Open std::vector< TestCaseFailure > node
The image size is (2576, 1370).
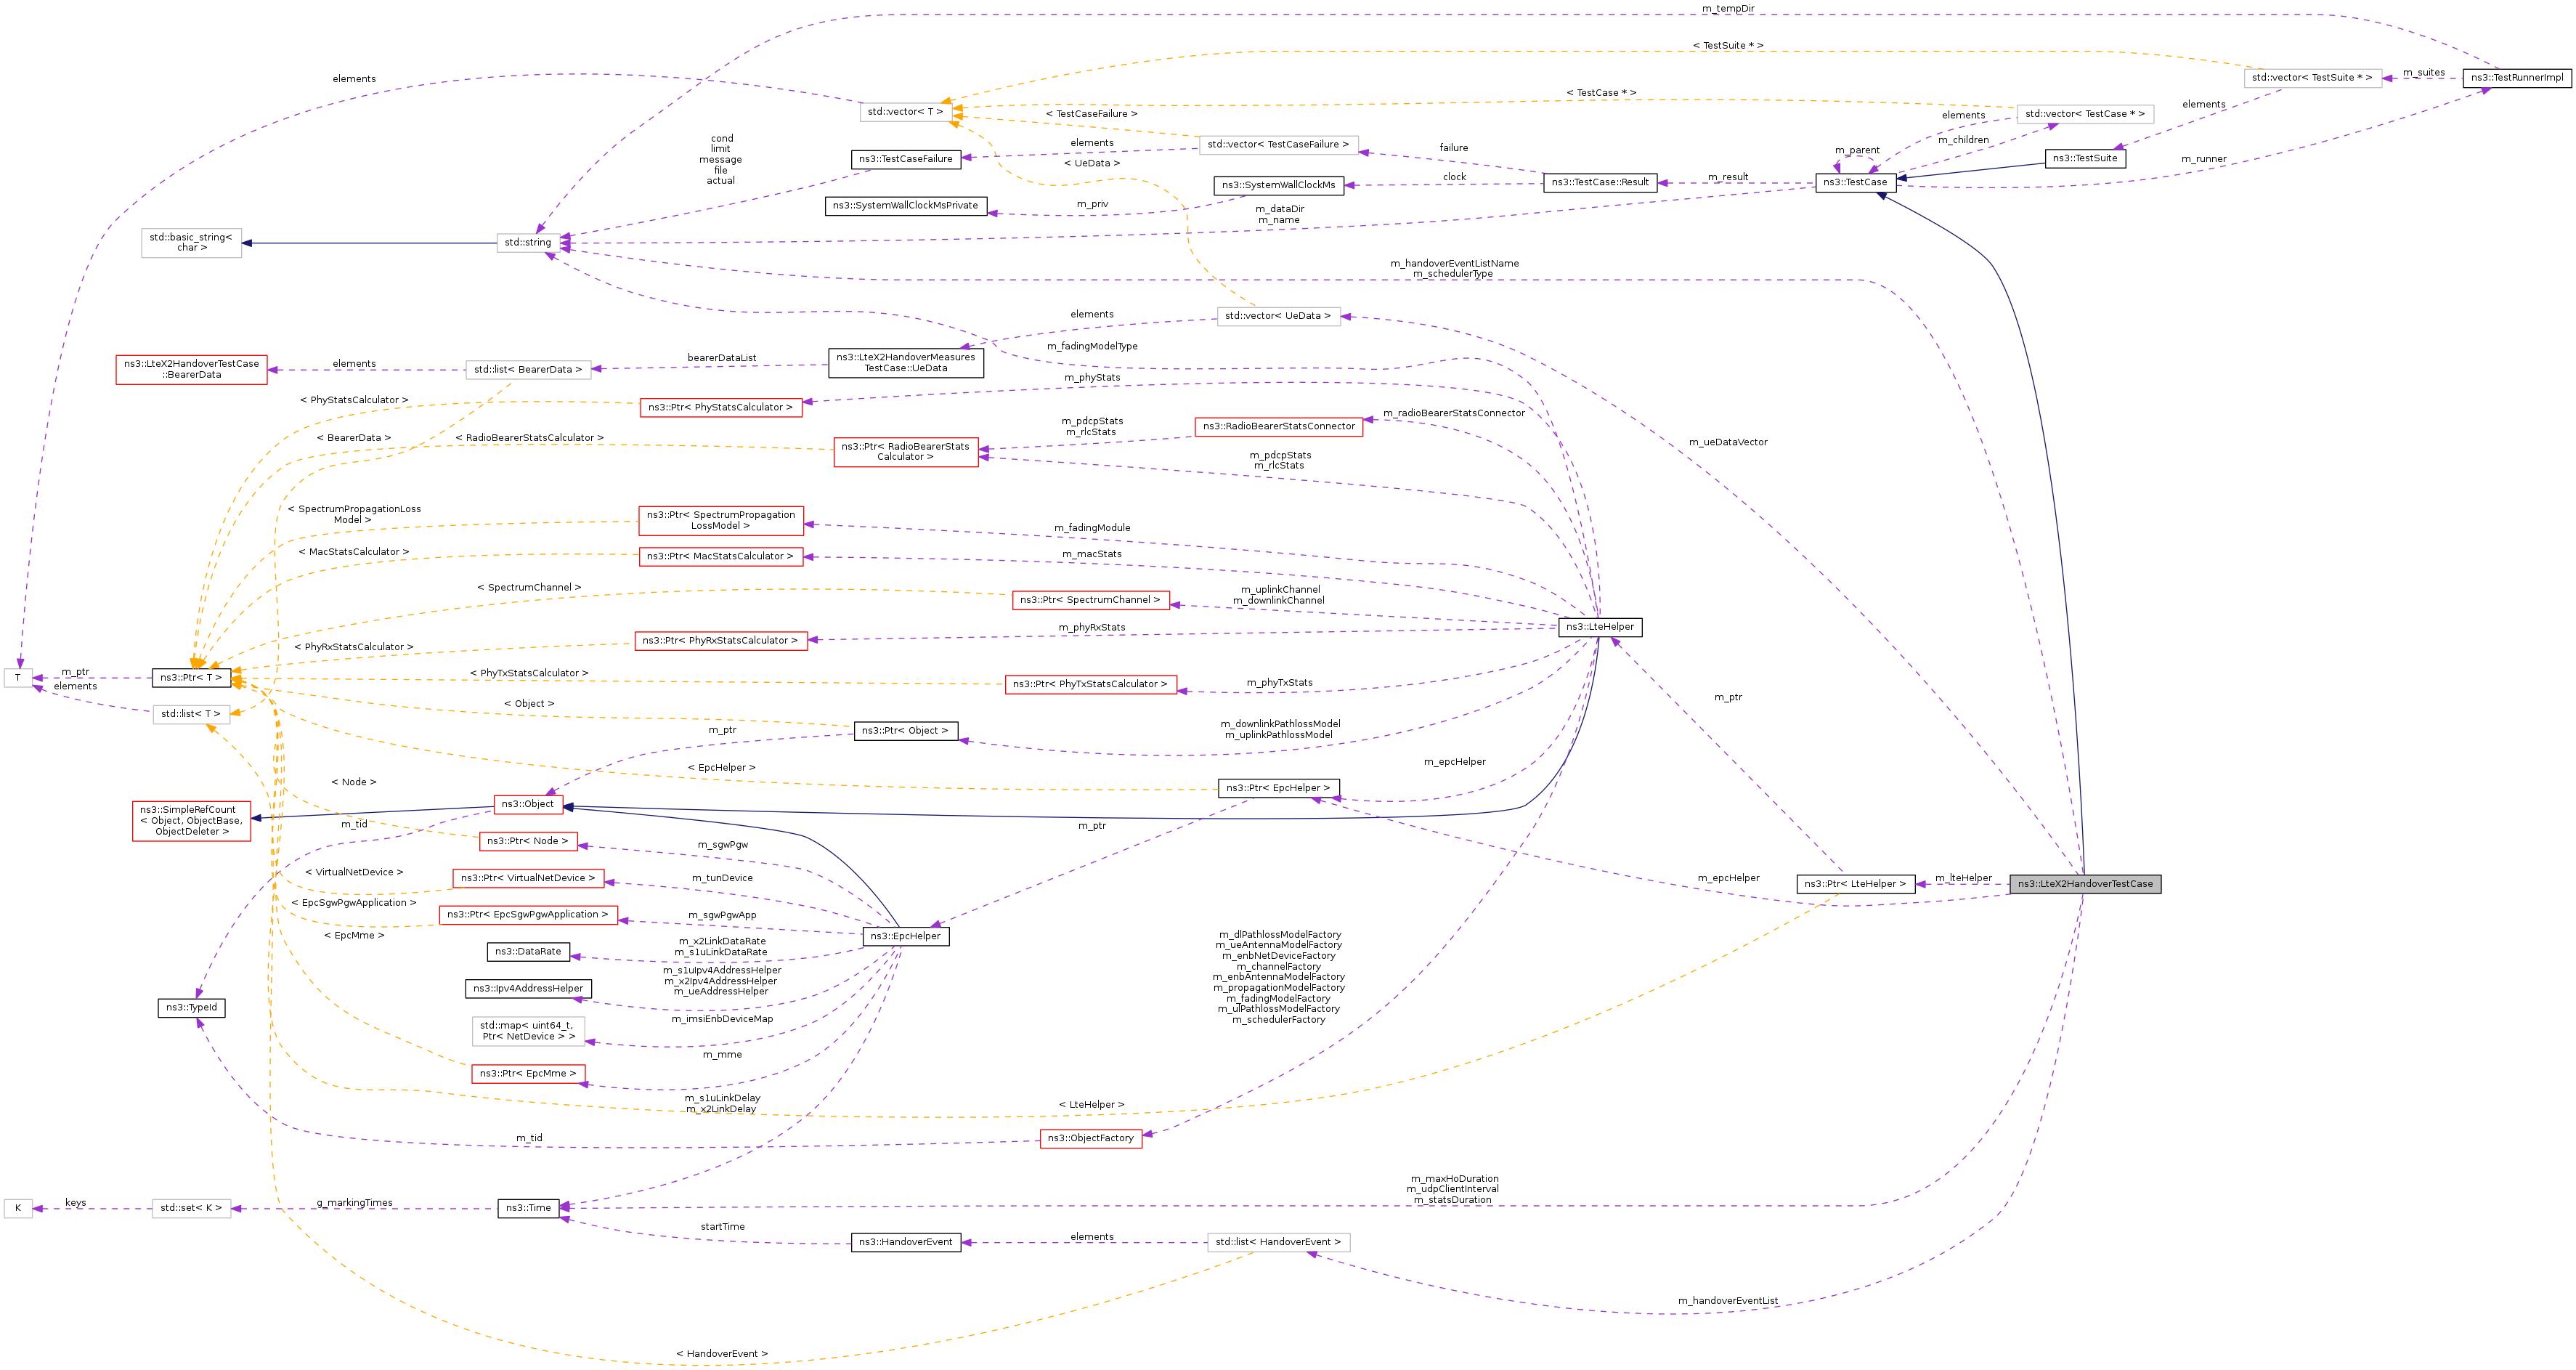pyautogui.click(x=1278, y=145)
